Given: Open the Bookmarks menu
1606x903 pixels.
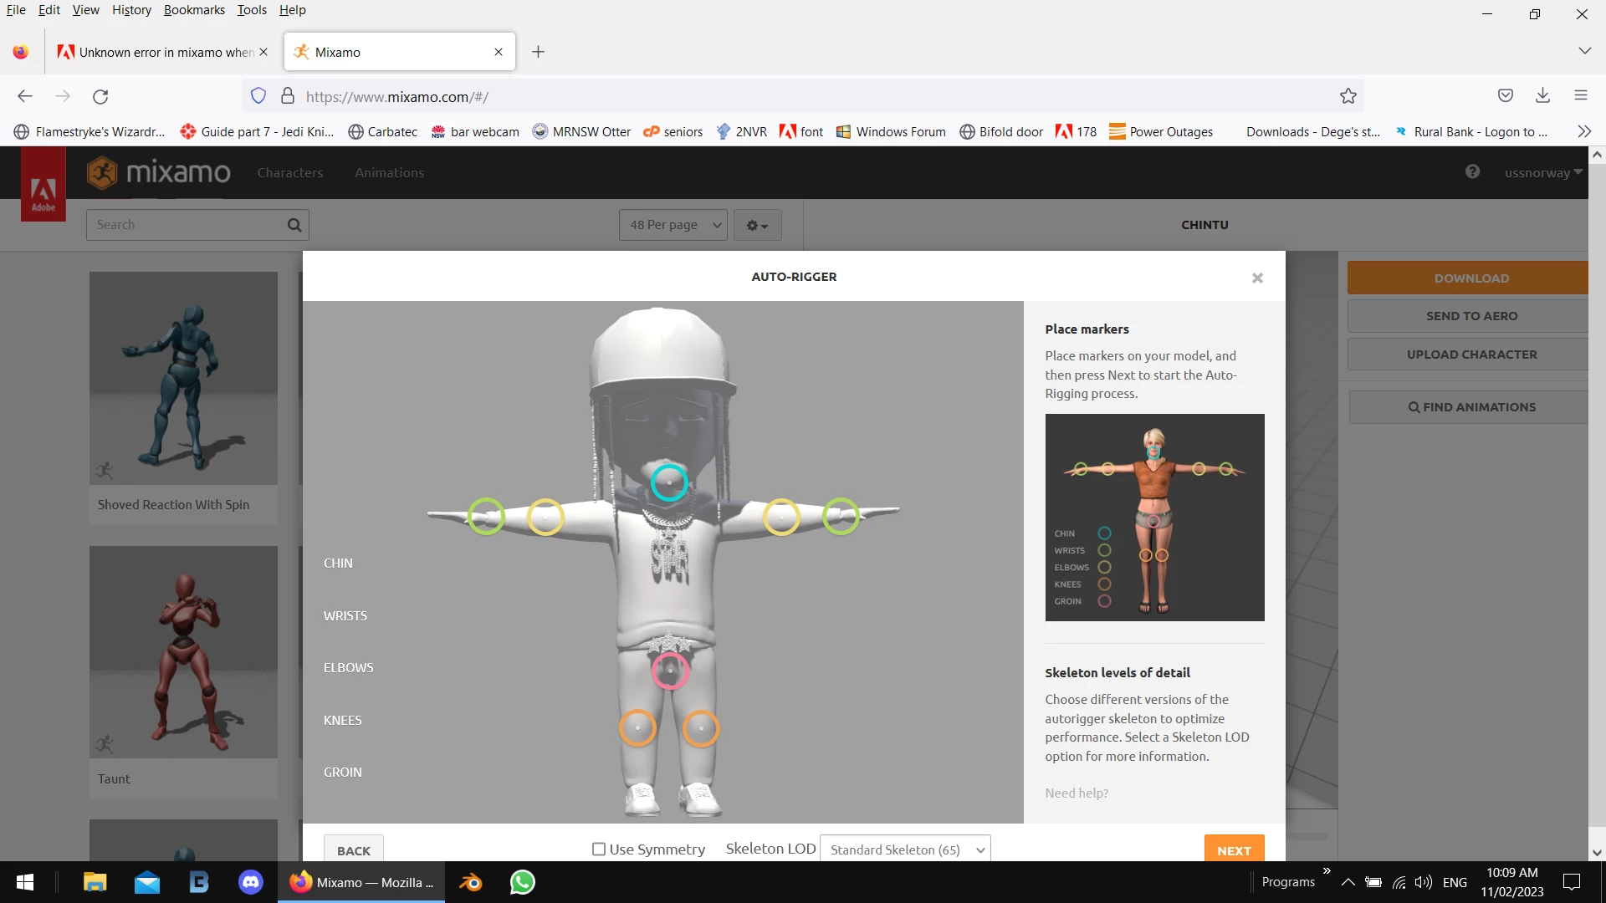Looking at the screenshot, I should point(194,10).
